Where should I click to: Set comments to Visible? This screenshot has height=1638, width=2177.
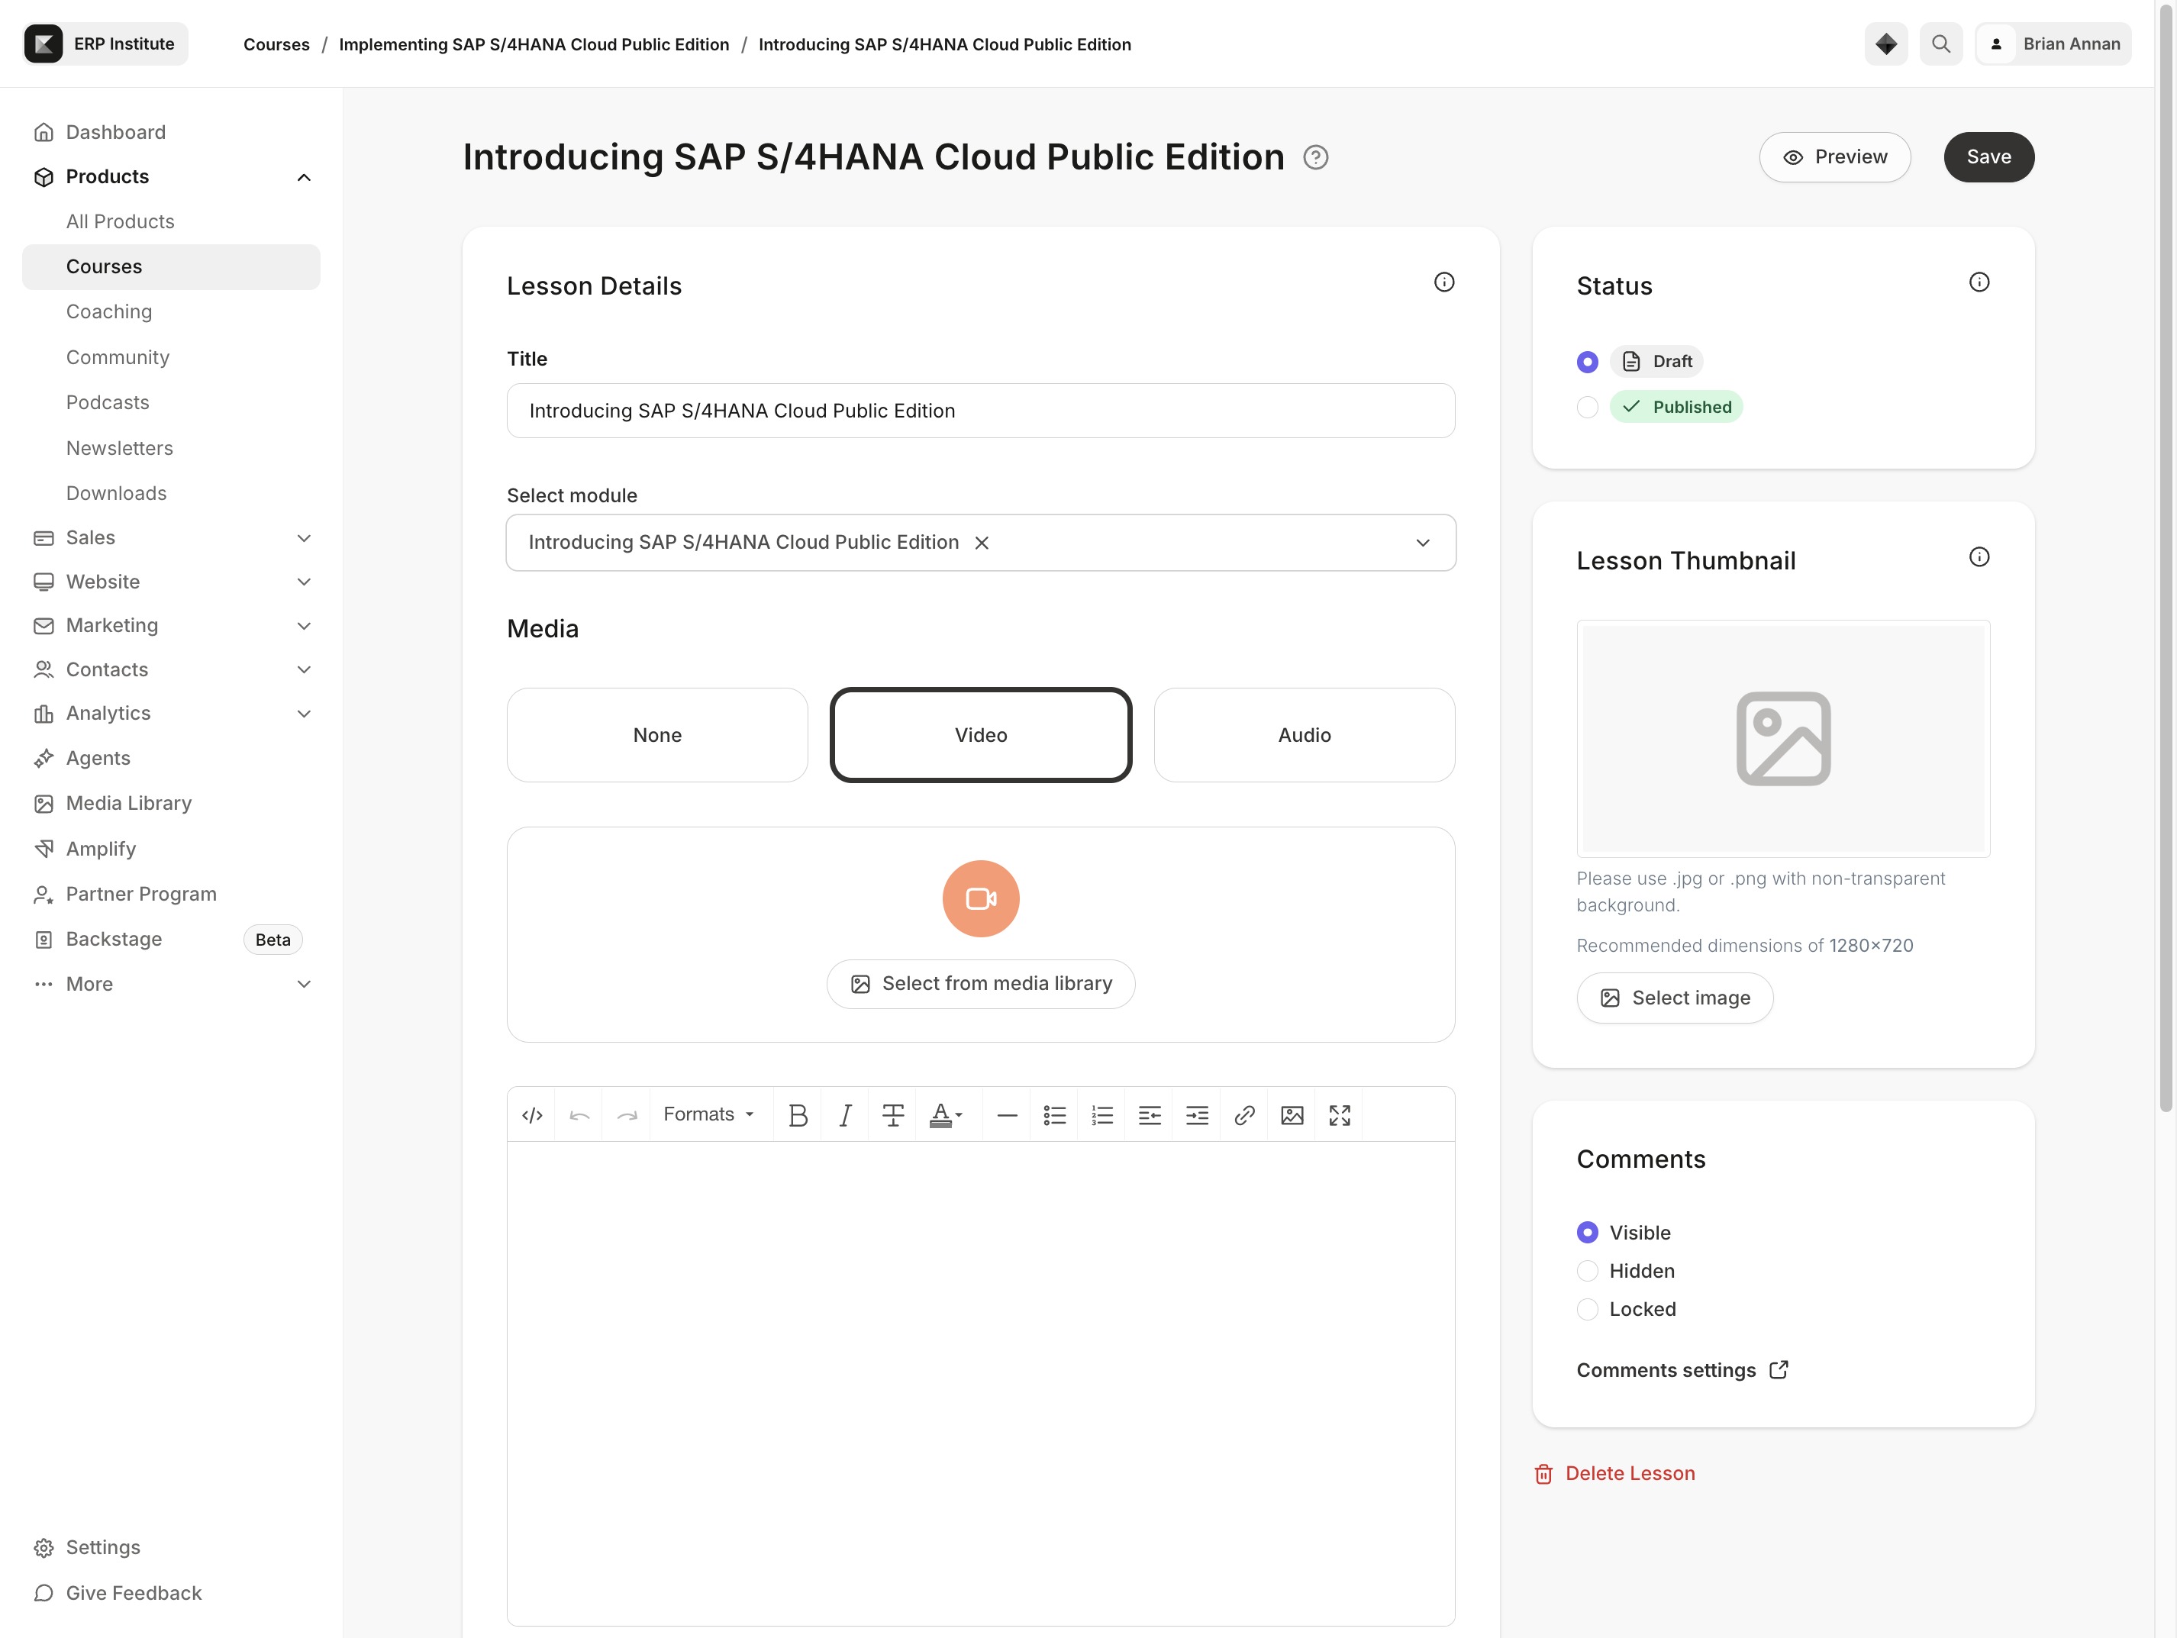pyautogui.click(x=1588, y=1233)
